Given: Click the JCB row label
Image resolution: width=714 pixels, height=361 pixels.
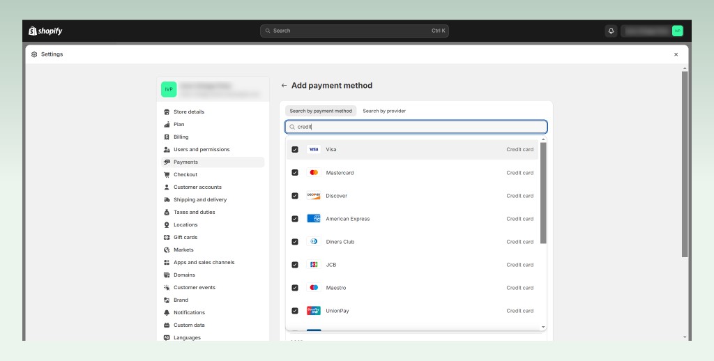Looking at the screenshot, I should point(331,265).
